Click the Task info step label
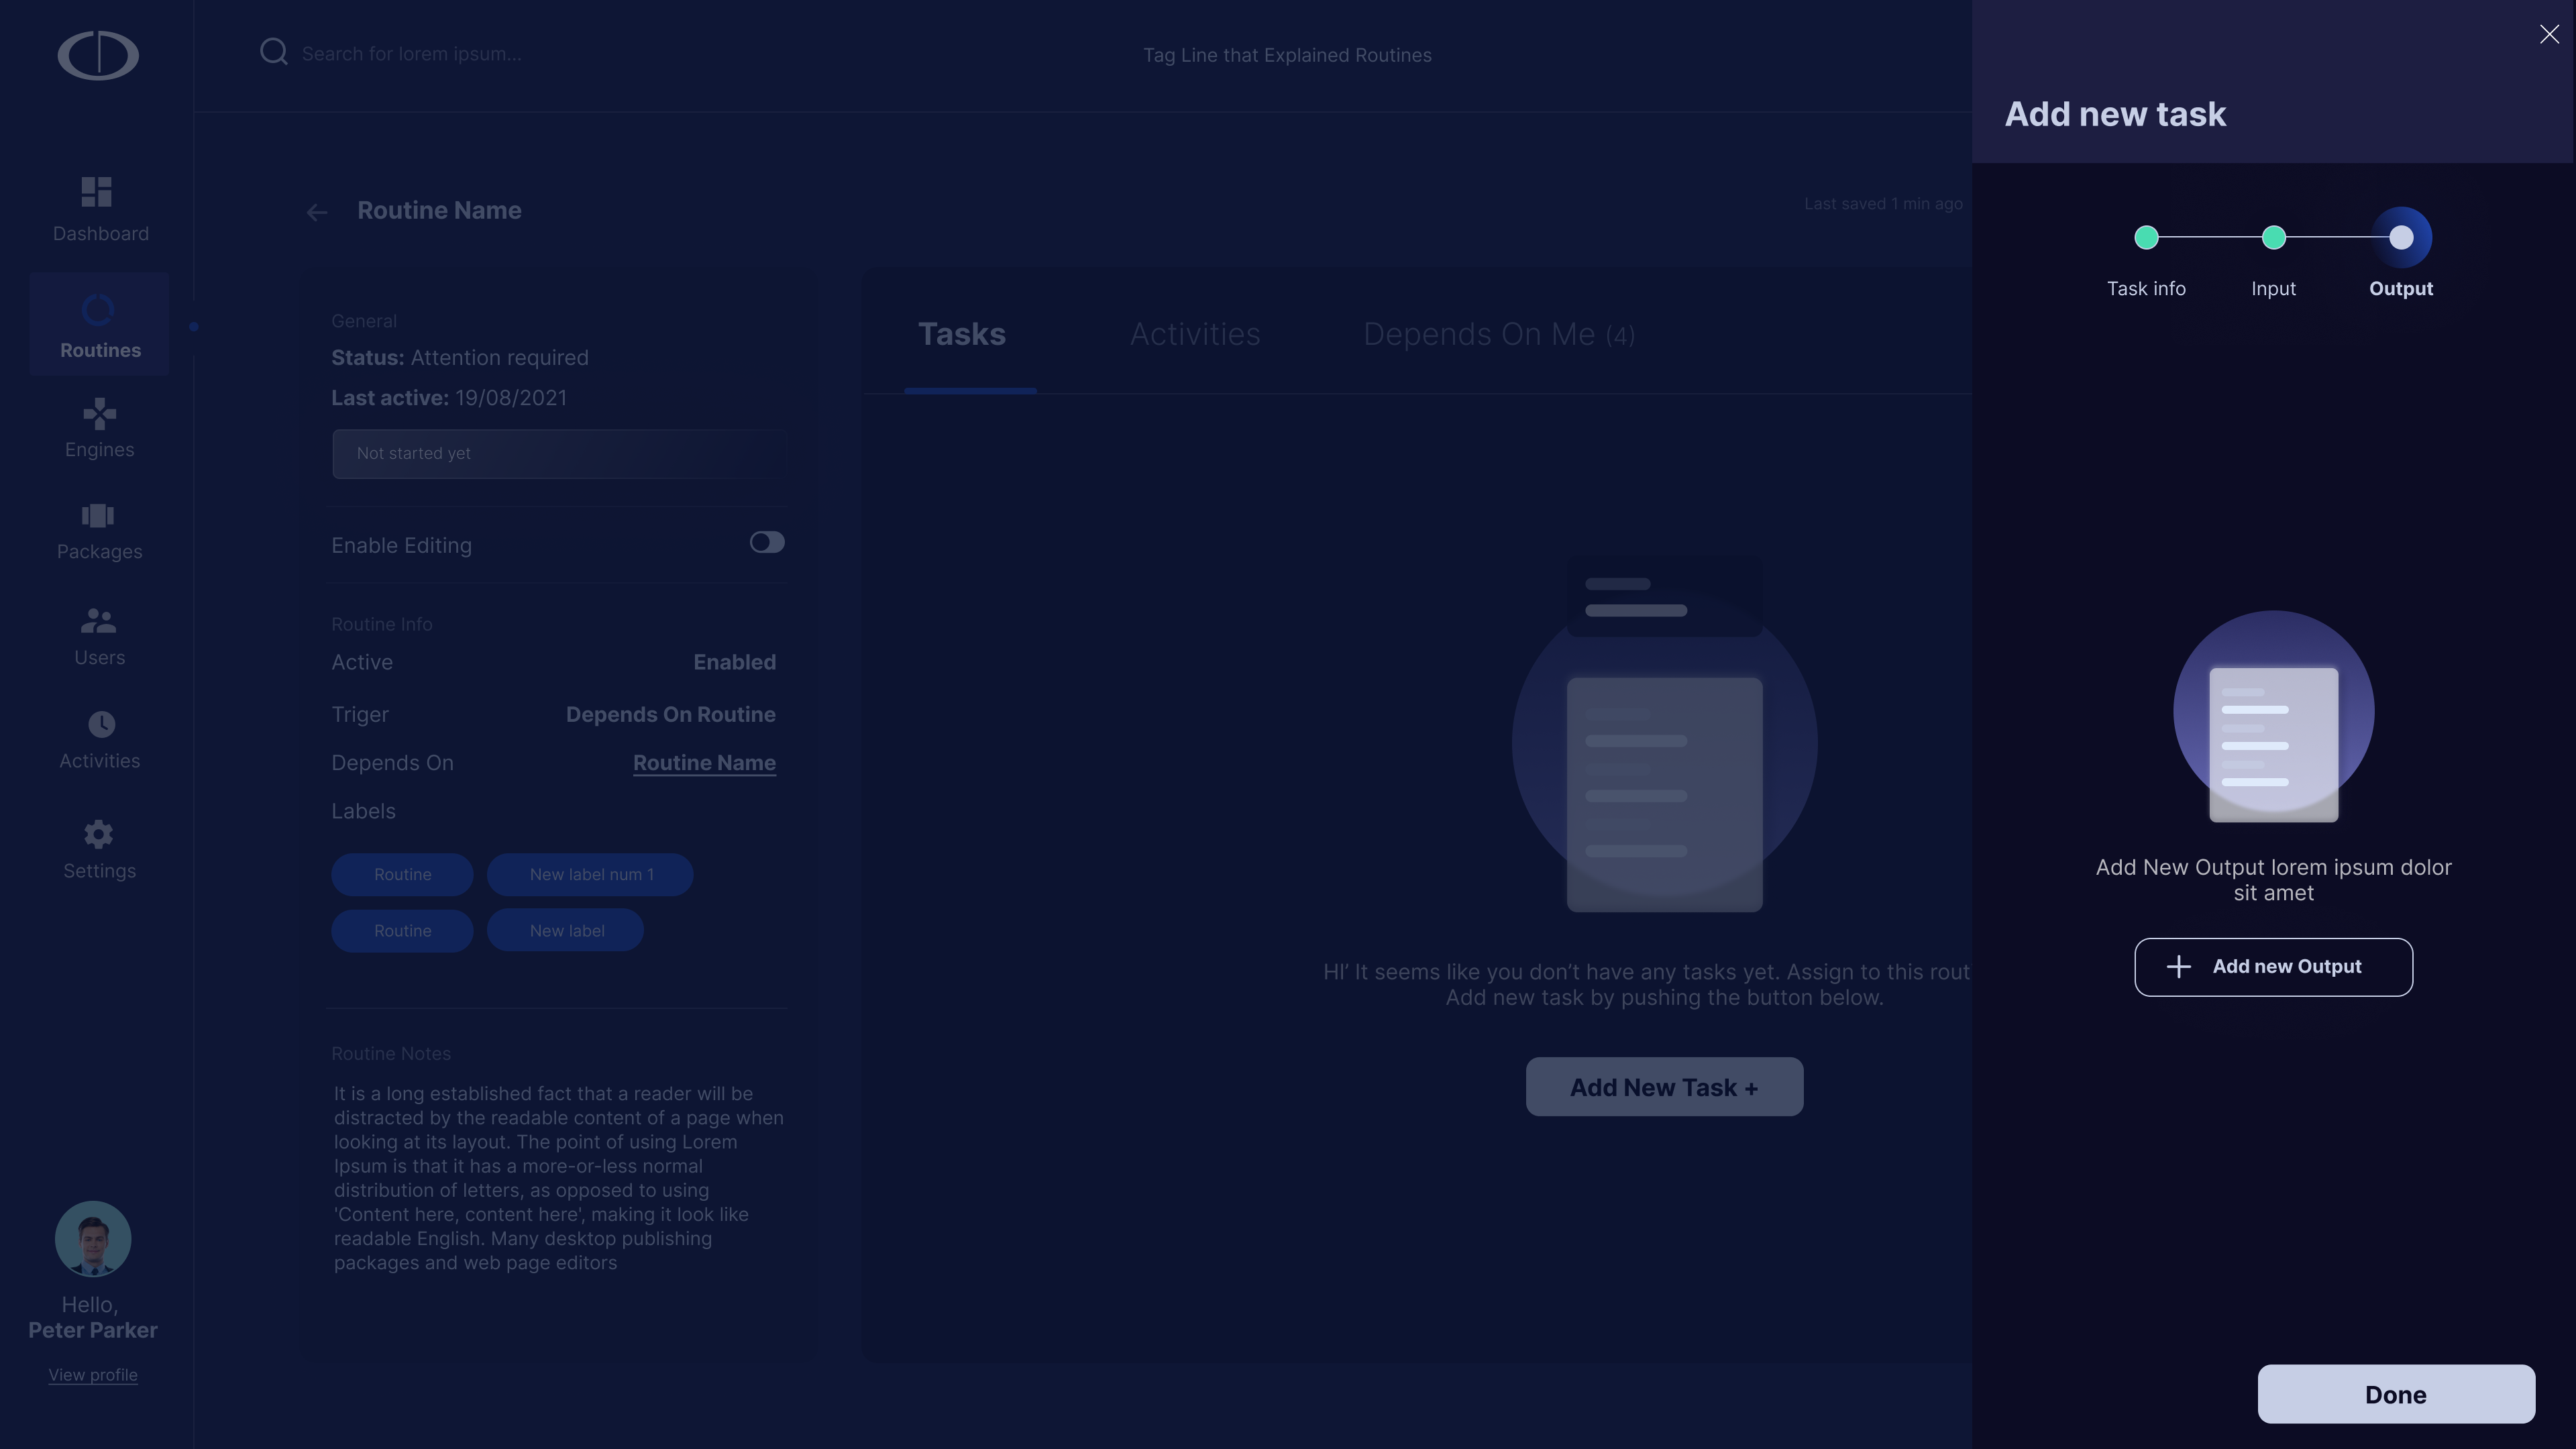This screenshot has height=1449, width=2576. (2146, 289)
